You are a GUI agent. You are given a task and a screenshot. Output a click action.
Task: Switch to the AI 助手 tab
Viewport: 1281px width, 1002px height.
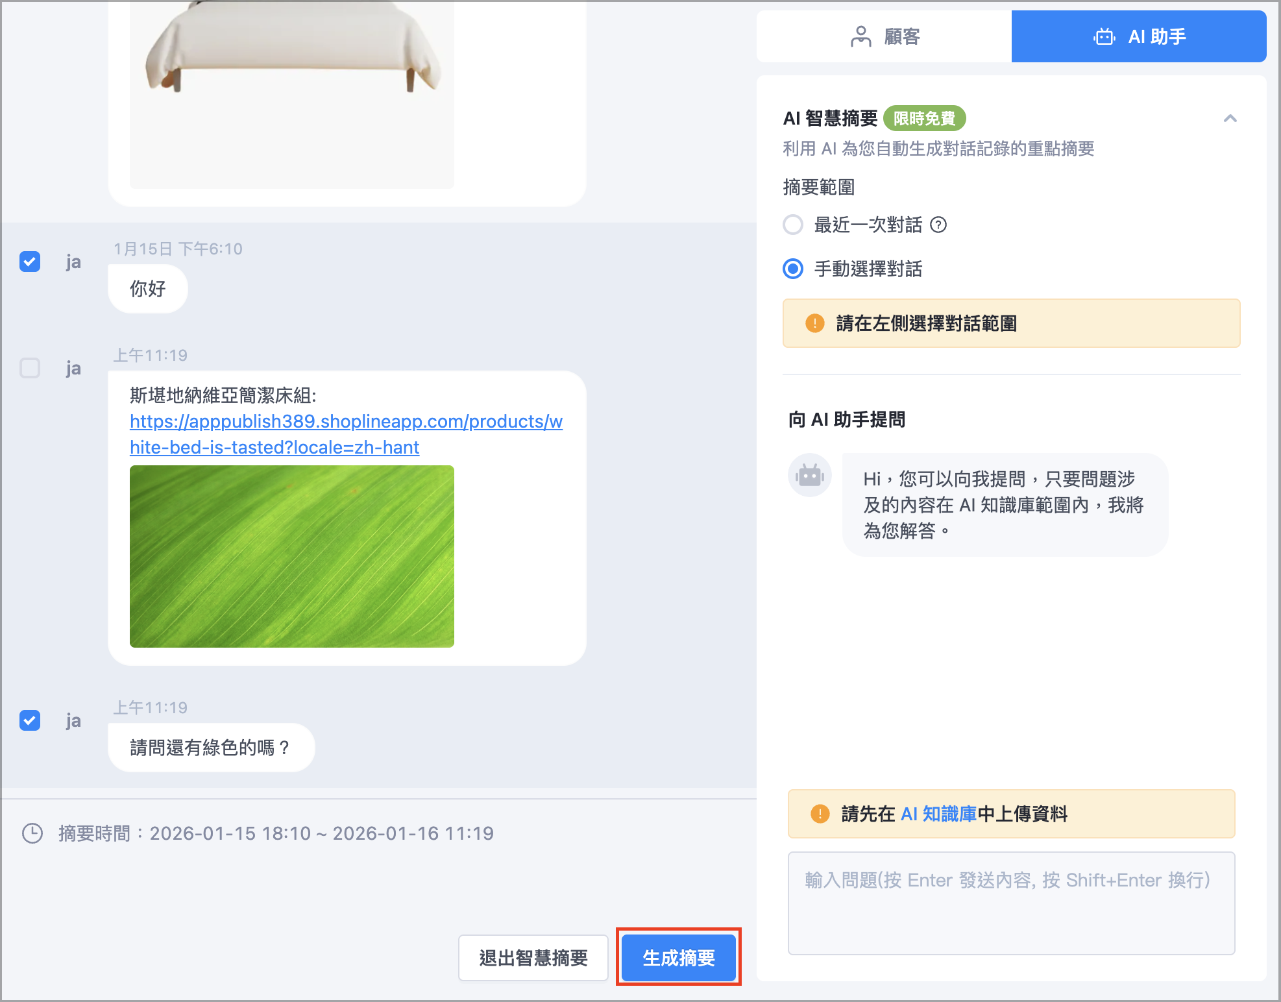[x=1139, y=36]
